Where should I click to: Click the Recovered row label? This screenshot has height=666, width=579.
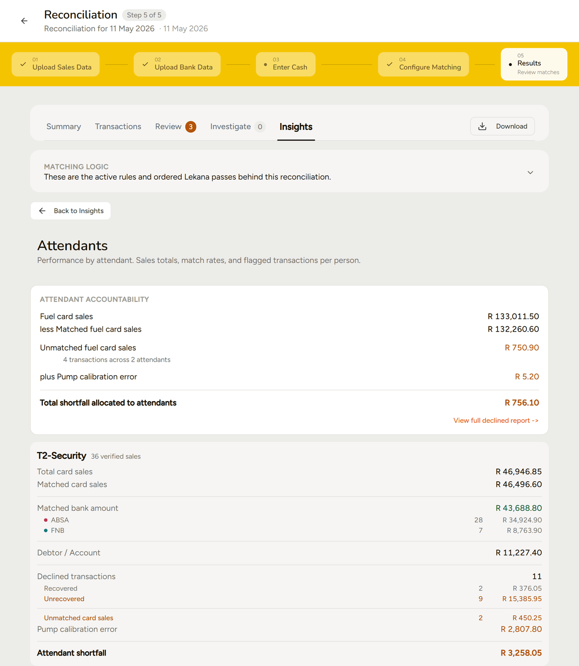click(61, 588)
